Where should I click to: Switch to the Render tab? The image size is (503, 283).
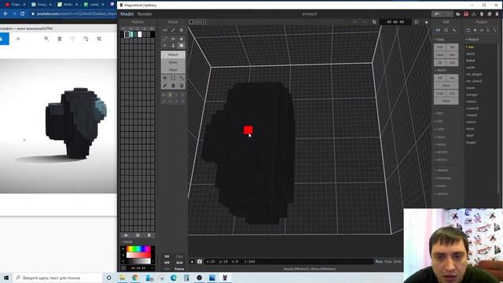pyautogui.click(x=145, y=14)
